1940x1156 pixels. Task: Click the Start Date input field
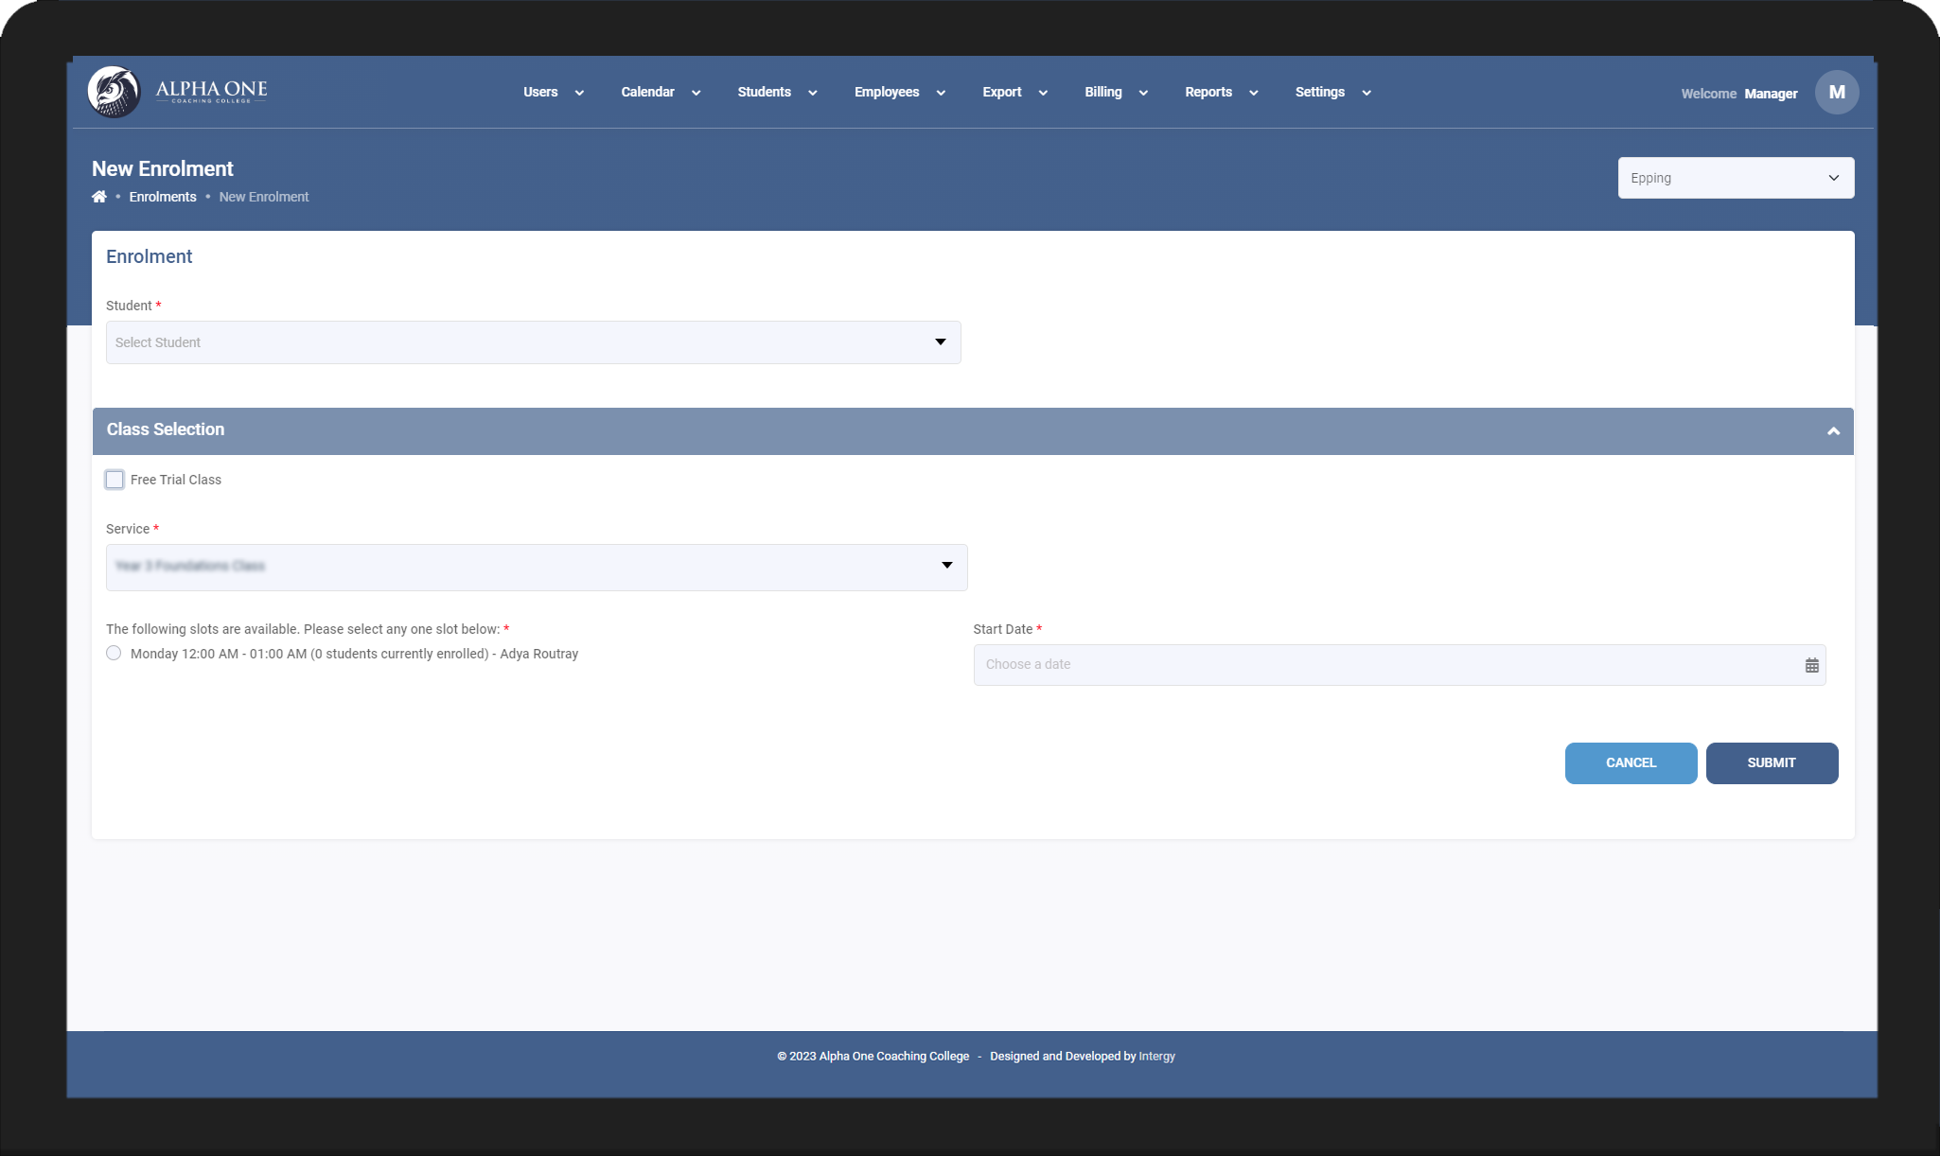[1399, 665]
